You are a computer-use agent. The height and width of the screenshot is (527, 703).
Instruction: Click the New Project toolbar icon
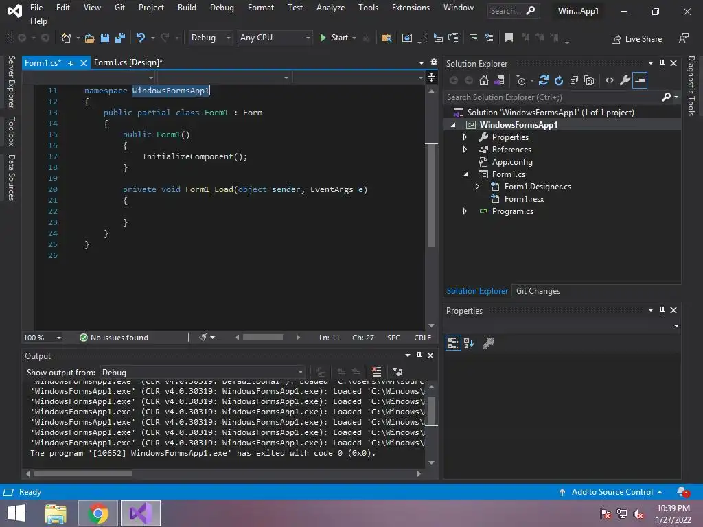click(66, 38)
